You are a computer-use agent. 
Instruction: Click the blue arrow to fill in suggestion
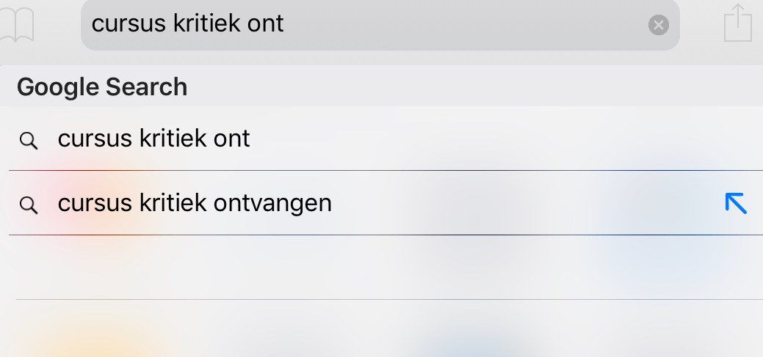click(x=736, y=203)
